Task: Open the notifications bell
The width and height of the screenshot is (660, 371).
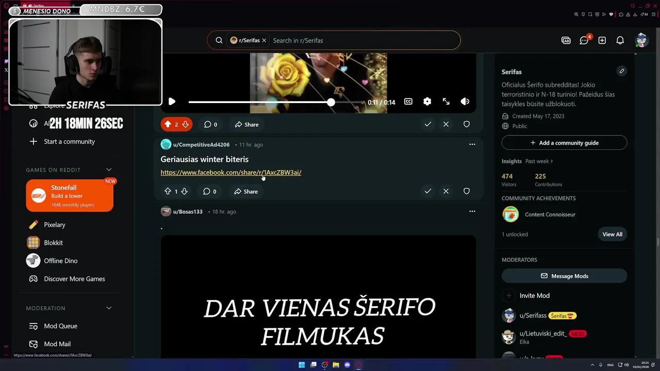Action: tap(620, 40)
